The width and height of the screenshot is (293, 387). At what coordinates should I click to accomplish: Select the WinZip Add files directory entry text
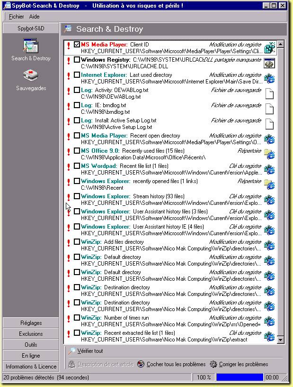coord(112,242)
